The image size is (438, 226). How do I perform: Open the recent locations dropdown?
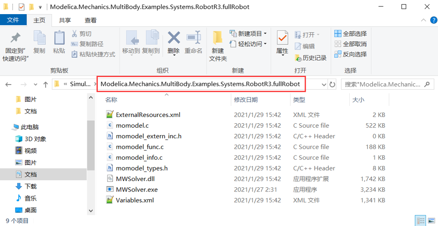pyautogui.click(x=35, y=85)
